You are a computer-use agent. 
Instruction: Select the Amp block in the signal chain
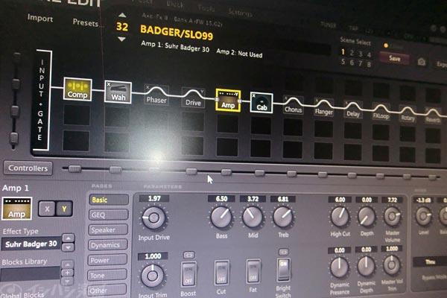228,100
